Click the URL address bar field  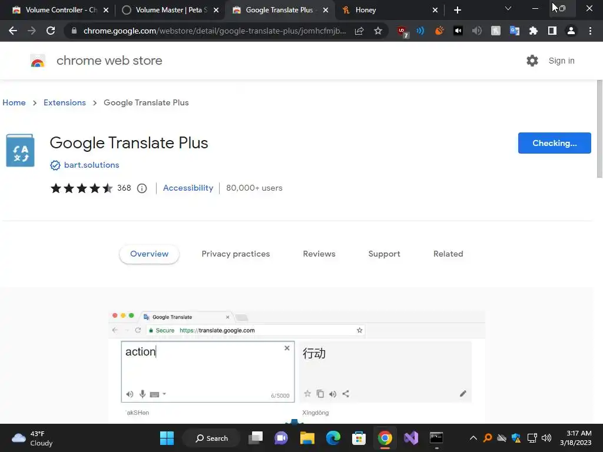click(214, 31)
